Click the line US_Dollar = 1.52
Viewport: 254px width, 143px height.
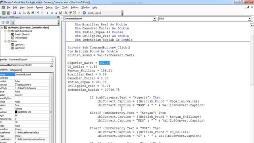pyautogui.click(x=82, y=67)
